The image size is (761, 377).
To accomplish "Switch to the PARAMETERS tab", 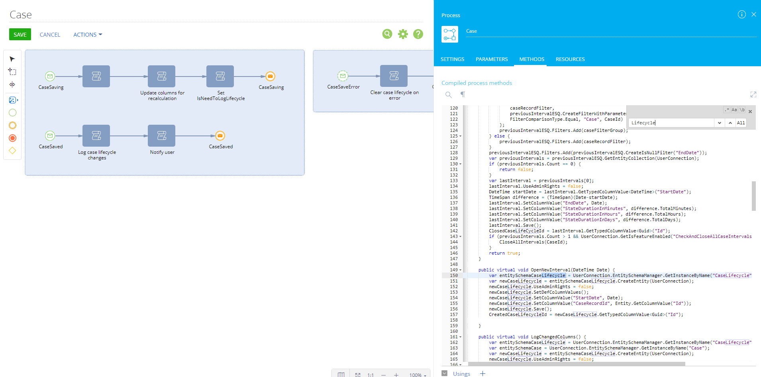I will click(492, 59).
